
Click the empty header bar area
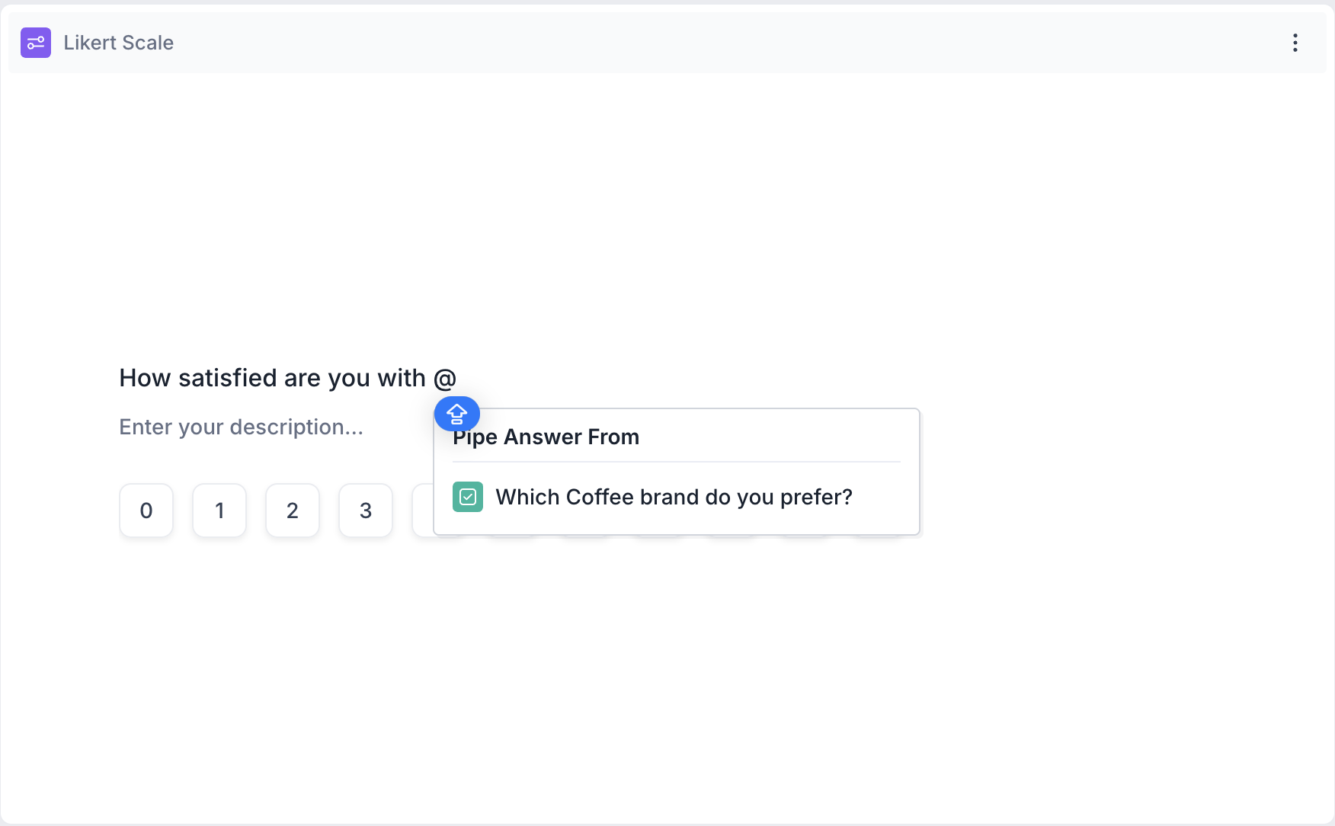(686, 43)
